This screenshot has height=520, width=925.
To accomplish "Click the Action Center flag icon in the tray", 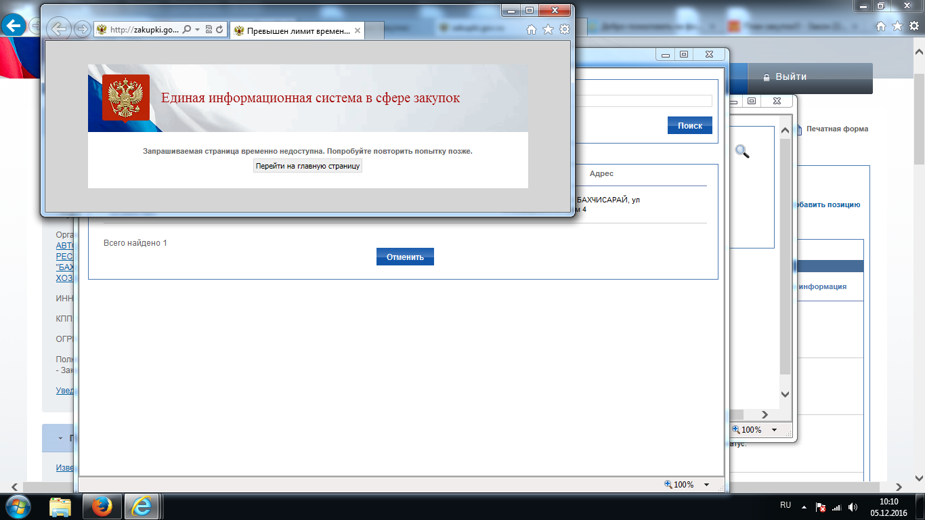I will pos(821,506).
